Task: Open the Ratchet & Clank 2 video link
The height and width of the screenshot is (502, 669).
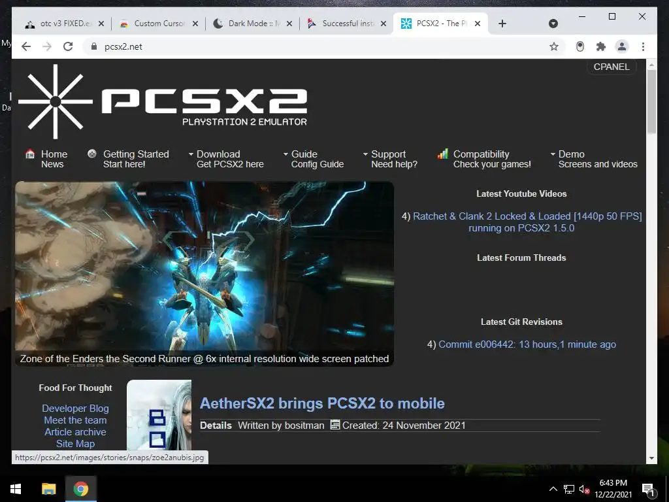Action: (527, 222)
